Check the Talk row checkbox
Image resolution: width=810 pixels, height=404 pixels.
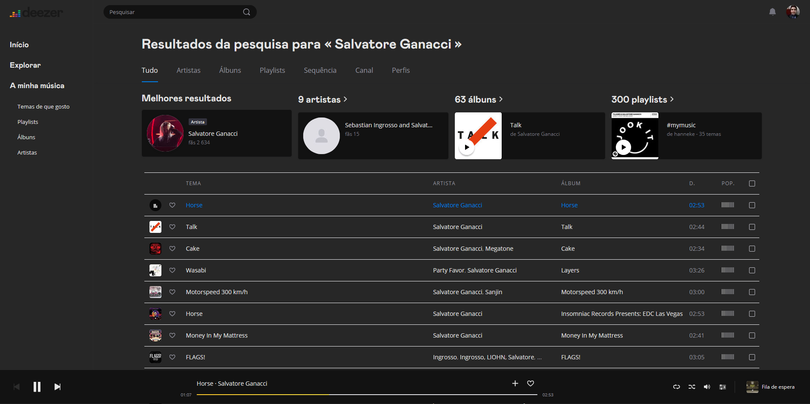[752, 227]
